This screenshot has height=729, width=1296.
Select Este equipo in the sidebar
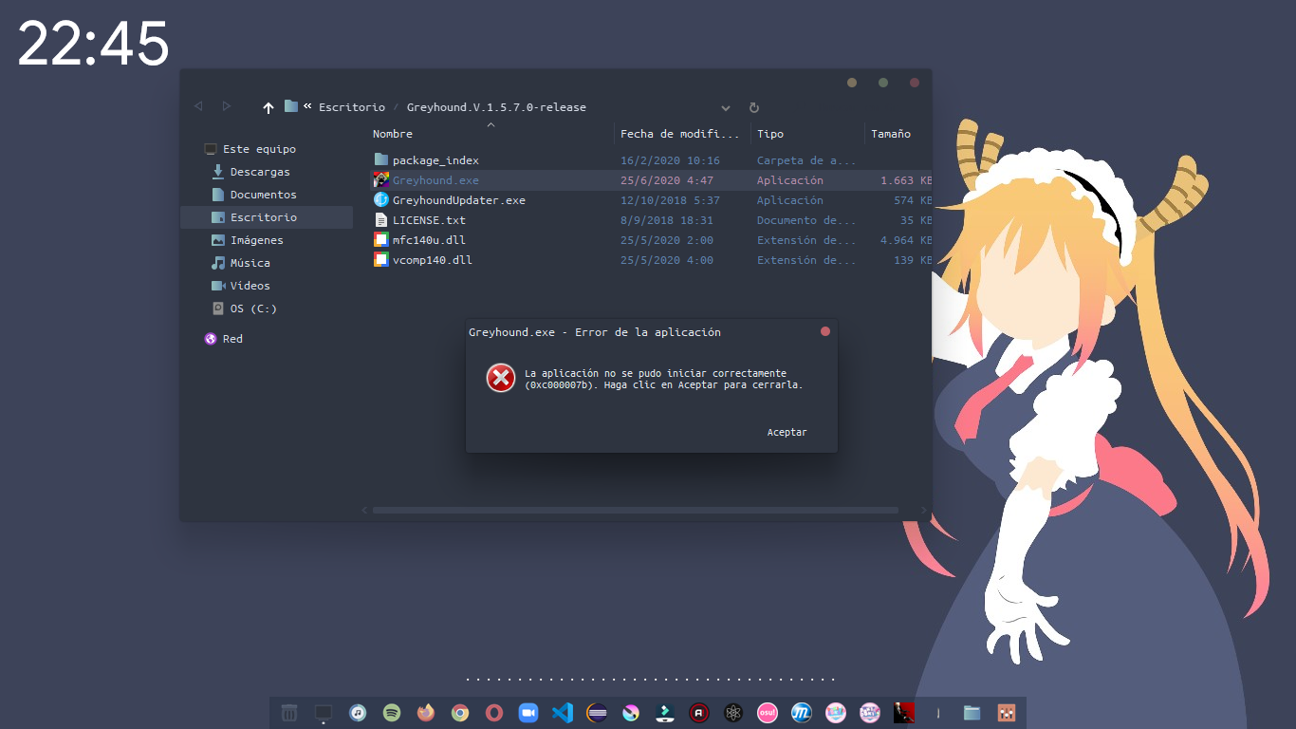(259, 149)
